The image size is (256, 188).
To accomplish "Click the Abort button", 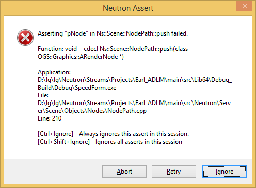I will [124, 172].
